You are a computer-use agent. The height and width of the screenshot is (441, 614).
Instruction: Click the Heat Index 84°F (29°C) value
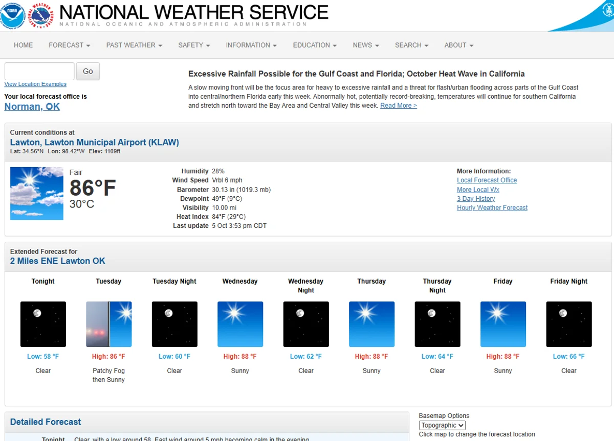coord(229,217)
